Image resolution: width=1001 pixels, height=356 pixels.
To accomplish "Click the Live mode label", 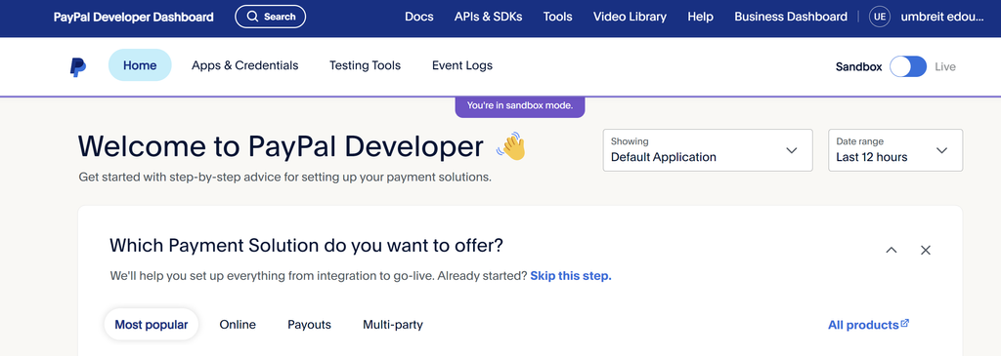I will [945, 66].
